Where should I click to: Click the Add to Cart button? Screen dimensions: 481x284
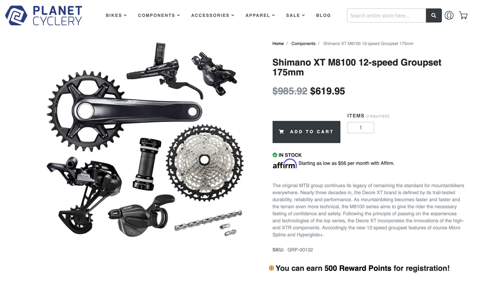[x=306, y=132]
